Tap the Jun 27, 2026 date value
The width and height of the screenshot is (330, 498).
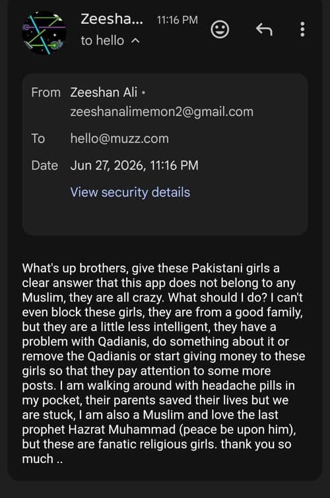(134, 165)
